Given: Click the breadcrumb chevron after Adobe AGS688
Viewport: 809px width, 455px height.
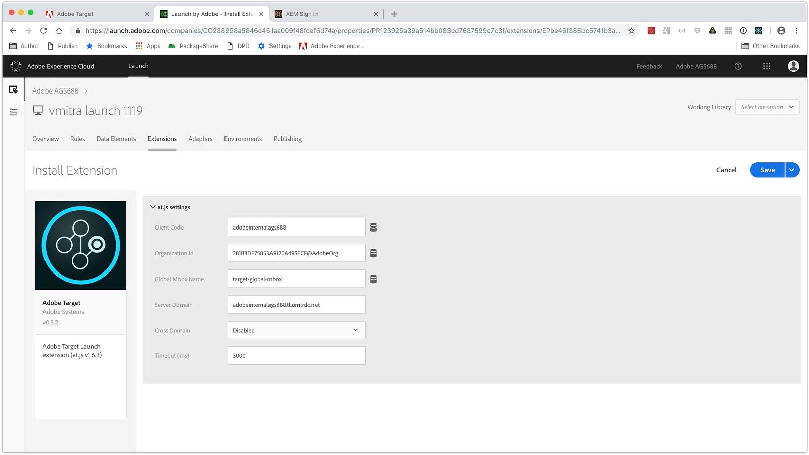Looking at the screenshot, I should [x=86, y=91].
